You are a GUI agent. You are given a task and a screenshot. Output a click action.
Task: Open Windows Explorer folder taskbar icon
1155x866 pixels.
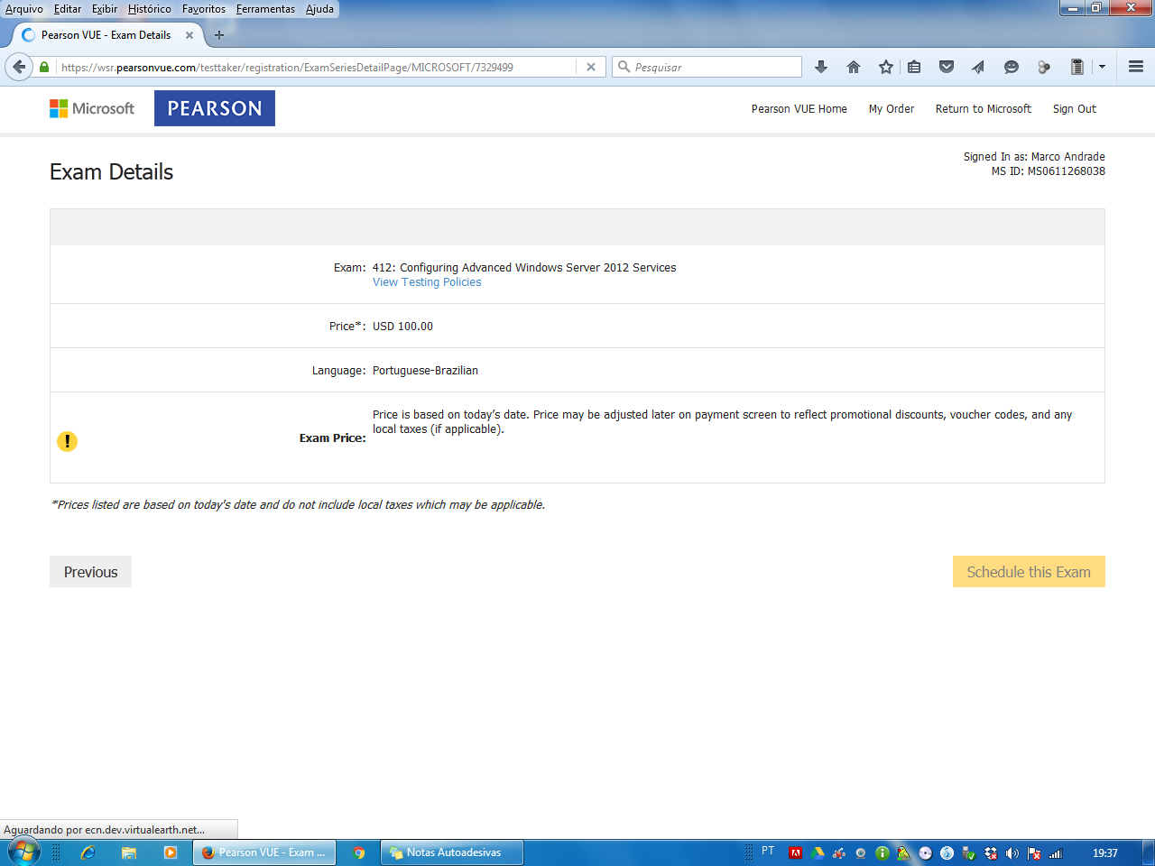[129, 852]
